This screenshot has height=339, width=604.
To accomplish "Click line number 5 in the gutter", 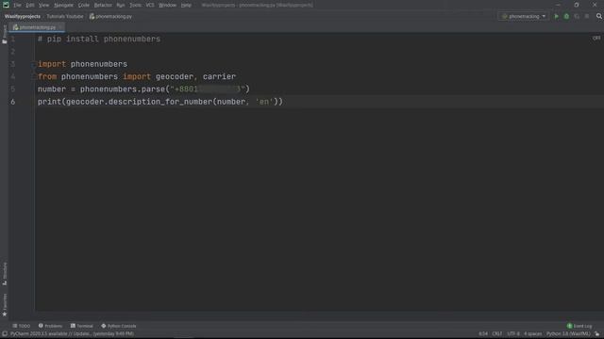I will 13,89.
